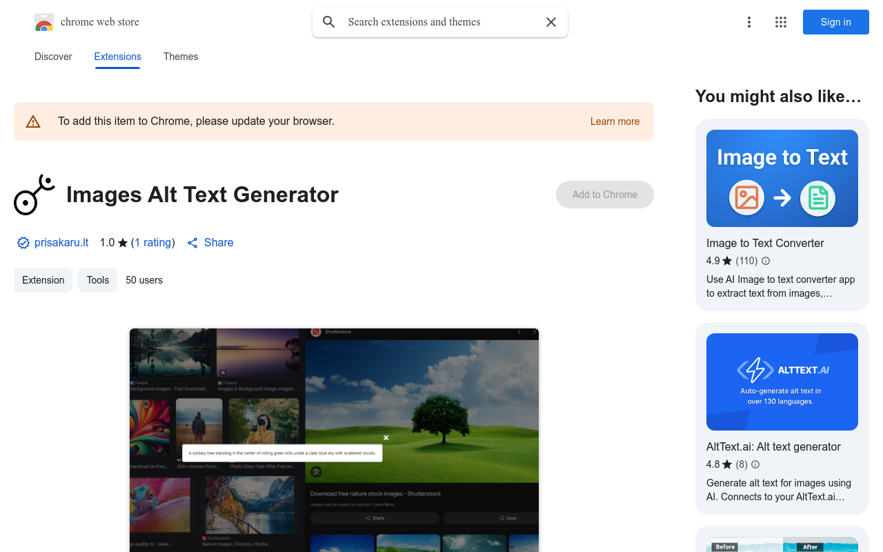
Task: Click the Generate alt text for images description
Action: tap(779, 490)
